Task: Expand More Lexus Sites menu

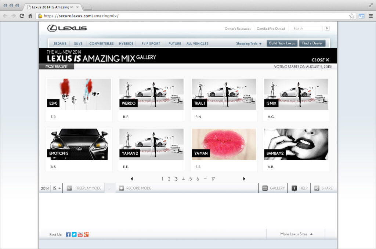Action: [296, 234]
